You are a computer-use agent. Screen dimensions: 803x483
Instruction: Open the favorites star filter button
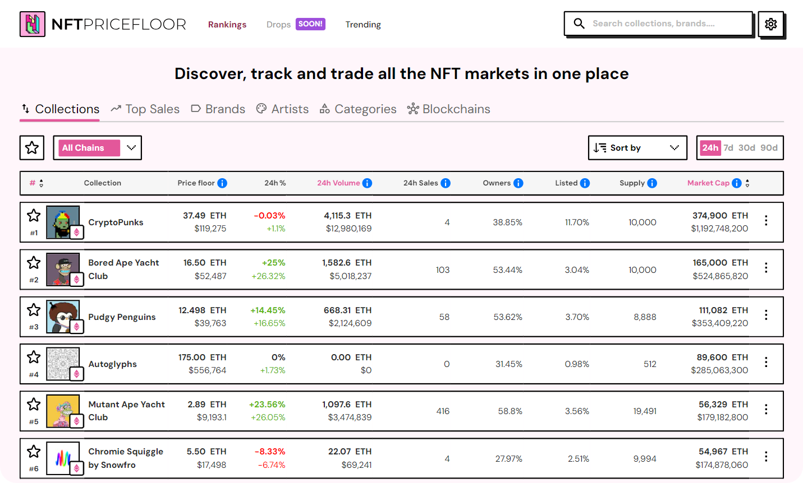click(32, 147)
